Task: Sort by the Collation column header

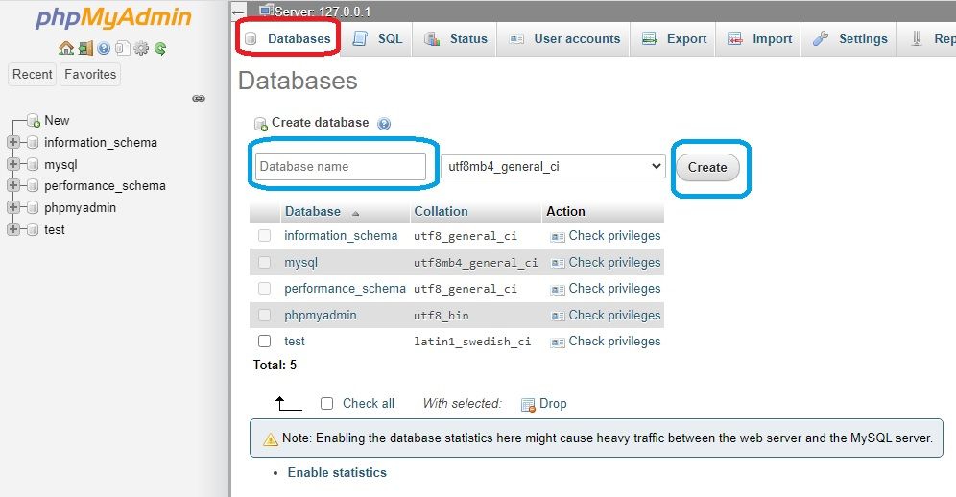Action: (441, 212)
